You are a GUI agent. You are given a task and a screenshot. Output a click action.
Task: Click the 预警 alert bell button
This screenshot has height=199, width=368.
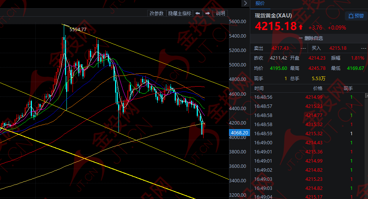[356, 16]
